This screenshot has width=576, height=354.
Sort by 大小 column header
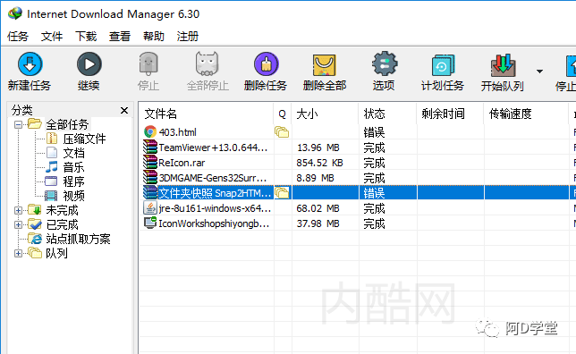325,114
